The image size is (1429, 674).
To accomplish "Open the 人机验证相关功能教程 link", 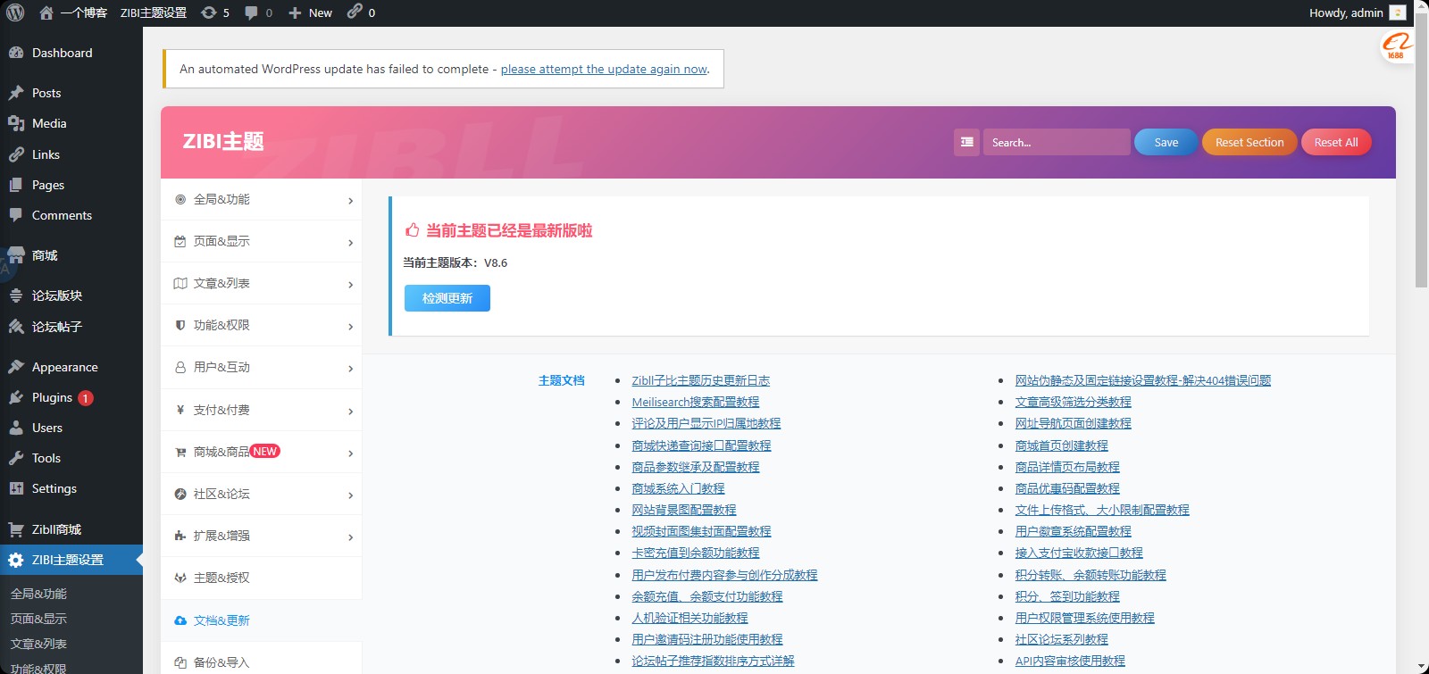I will point(689,618).
